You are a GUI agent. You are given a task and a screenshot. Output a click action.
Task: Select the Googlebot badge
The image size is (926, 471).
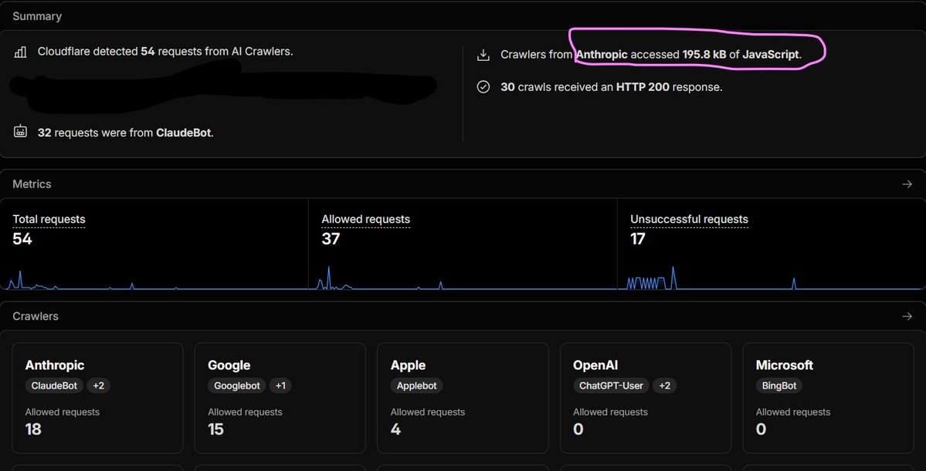(x=237, y=385)
